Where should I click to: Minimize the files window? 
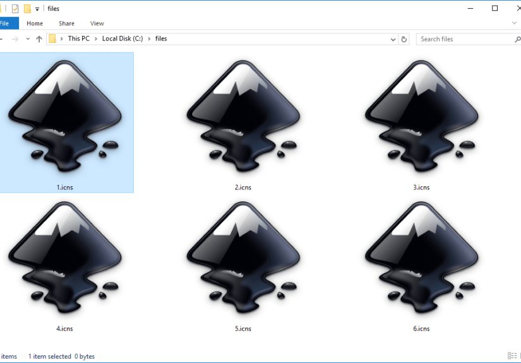(470, 8)
